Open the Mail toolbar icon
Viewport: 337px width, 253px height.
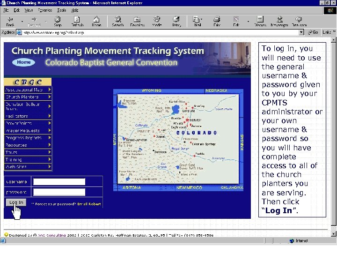(198, 21)
